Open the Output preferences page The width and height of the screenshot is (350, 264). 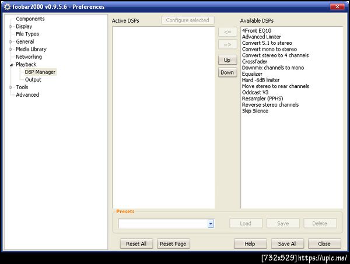click(33, 80)
